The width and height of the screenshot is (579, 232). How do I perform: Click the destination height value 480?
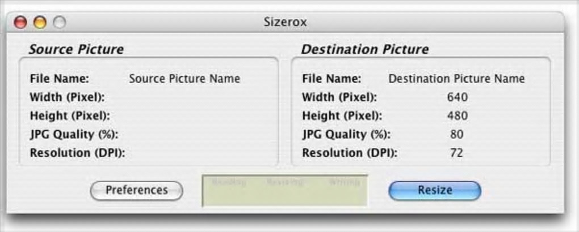click(x=457, y=116)
